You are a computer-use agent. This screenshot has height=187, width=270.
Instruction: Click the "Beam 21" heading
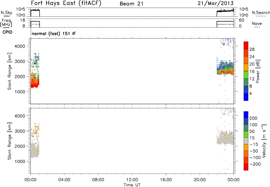(x=132, y=4)
